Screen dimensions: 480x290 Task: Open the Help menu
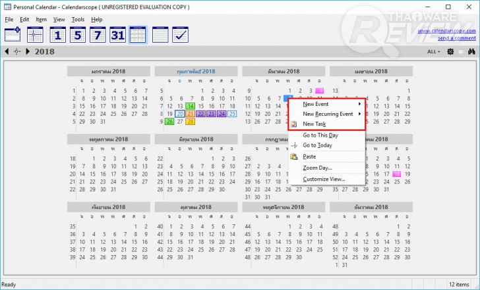97,20
